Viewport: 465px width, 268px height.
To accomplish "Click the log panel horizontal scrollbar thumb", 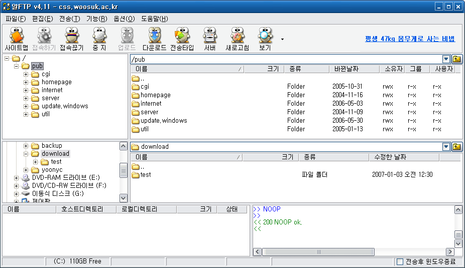I will point(318,252).
